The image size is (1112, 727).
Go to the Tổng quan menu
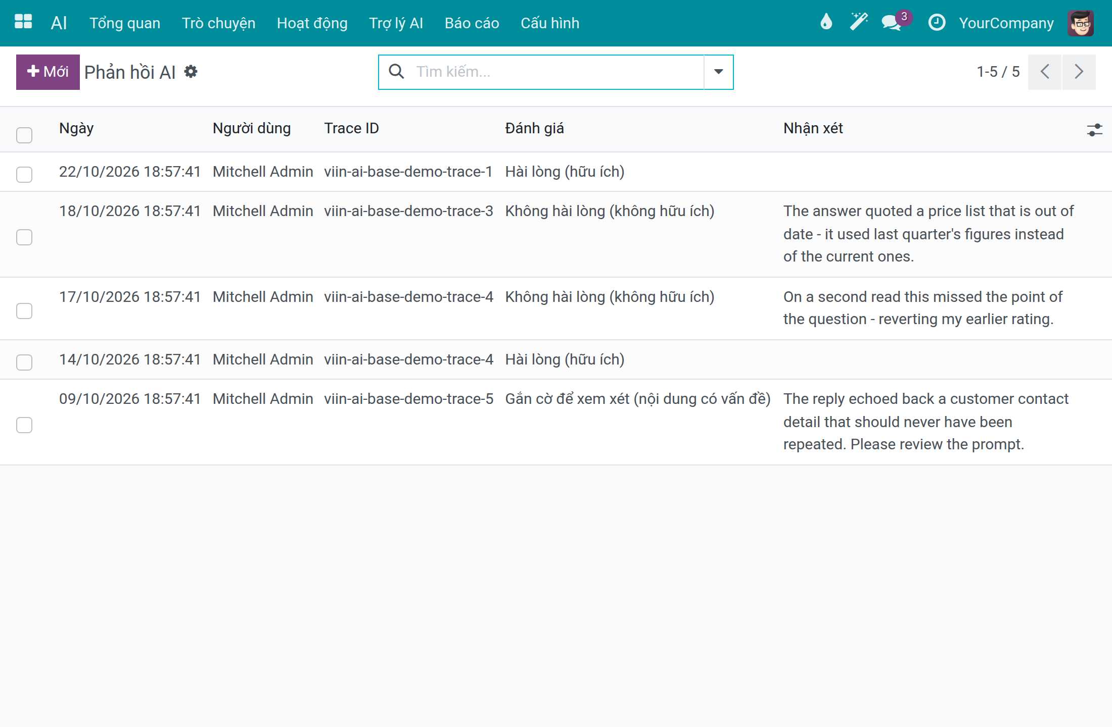pyautogui.click(x=125, y=23)
